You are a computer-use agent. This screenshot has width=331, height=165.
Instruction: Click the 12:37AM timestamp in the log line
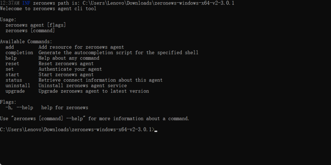[x=10, y=3]
